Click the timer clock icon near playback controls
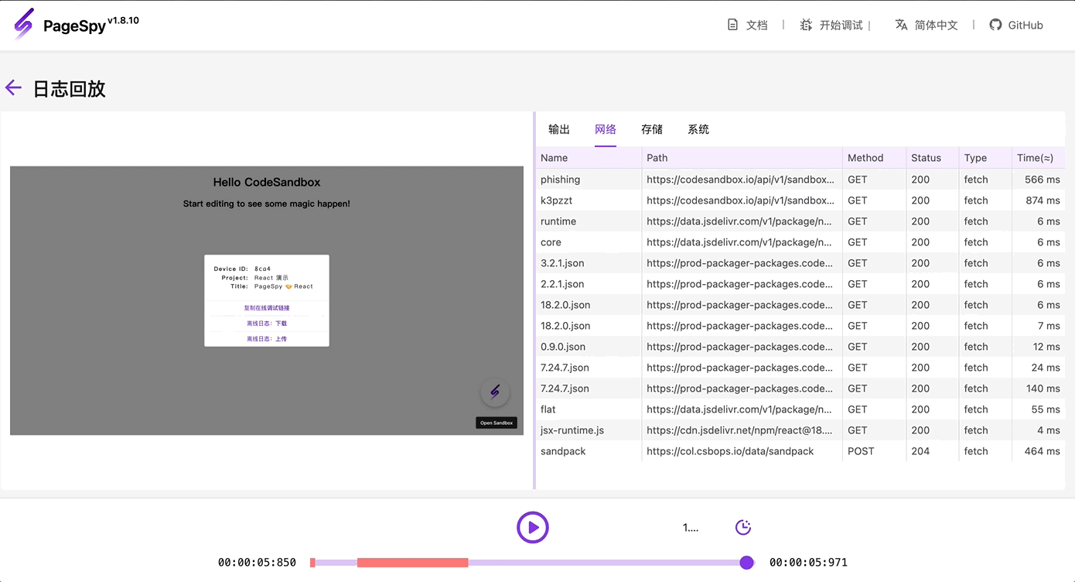This screenshot has height=582, width=1075. [742, 527]
